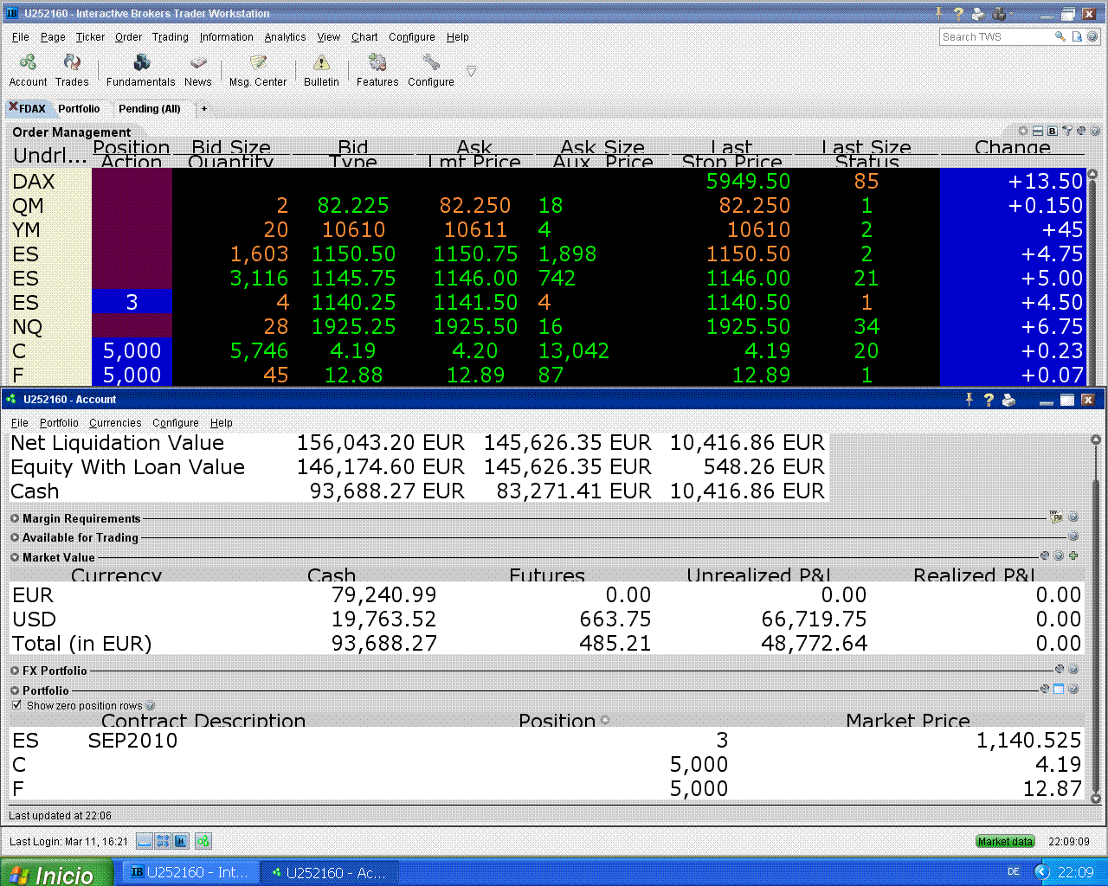
Task: Open the News toolbar icon
Action: coord(198,63)
